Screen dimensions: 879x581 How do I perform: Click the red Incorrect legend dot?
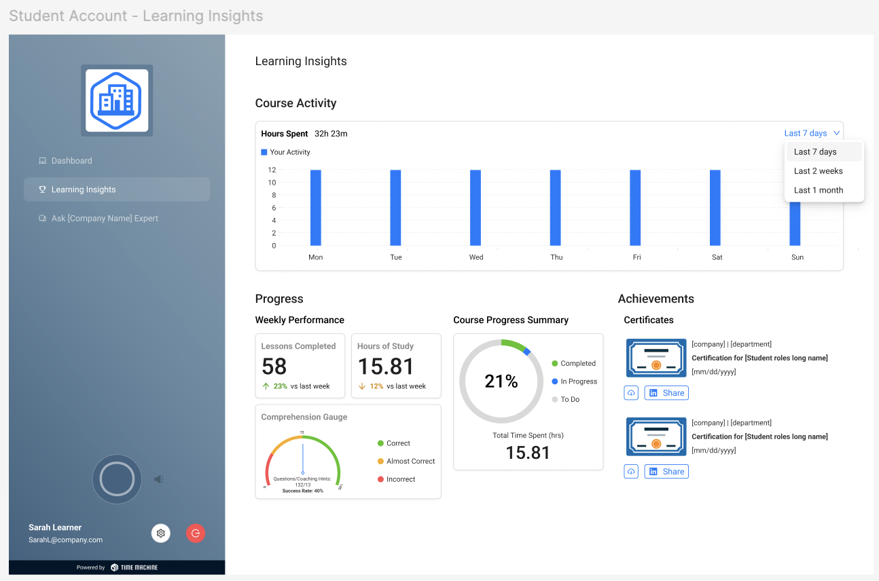(x=380, y=479)
